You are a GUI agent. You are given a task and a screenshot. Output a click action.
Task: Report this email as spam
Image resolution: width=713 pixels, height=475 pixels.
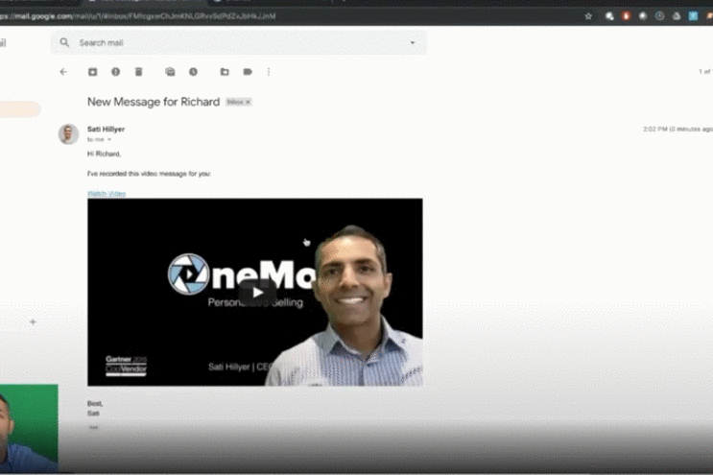pos(115,72)
